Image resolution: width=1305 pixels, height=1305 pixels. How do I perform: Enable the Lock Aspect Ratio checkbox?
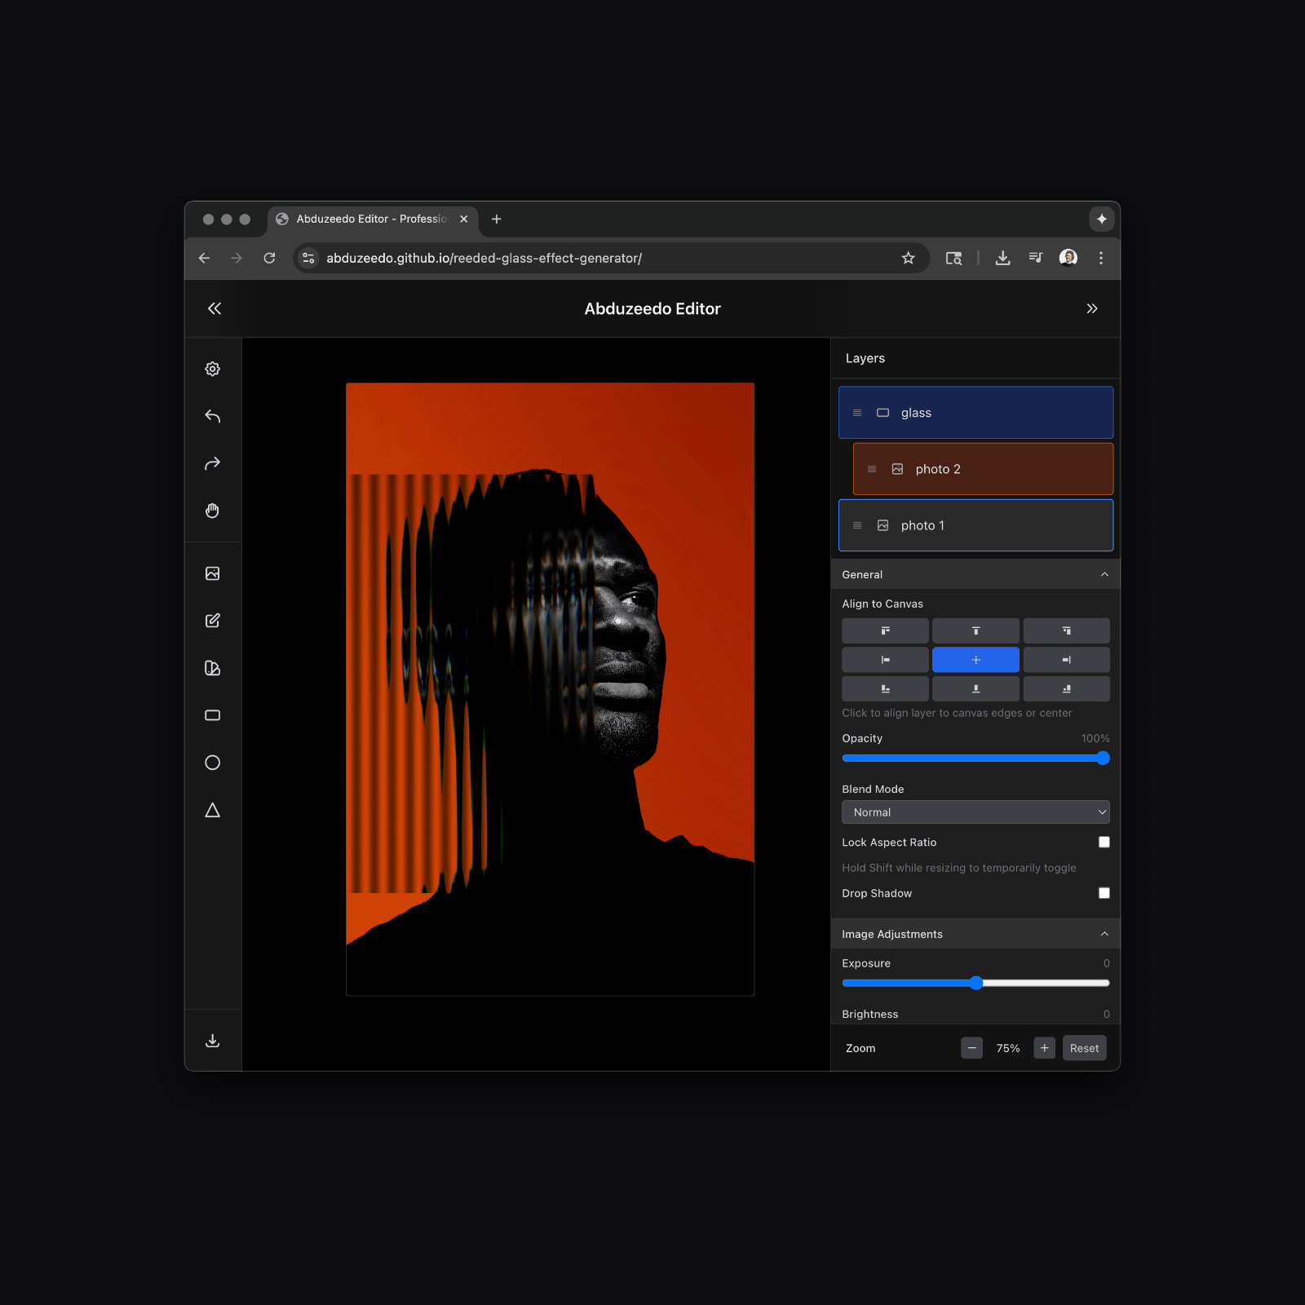click(1104, 842)
